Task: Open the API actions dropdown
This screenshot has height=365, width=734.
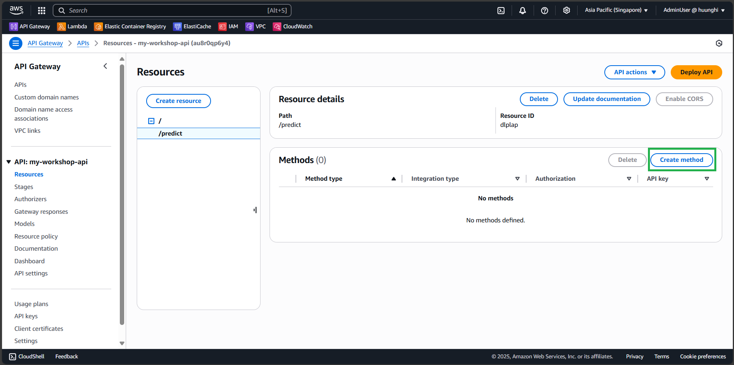Action: click(x=635, y=72)
